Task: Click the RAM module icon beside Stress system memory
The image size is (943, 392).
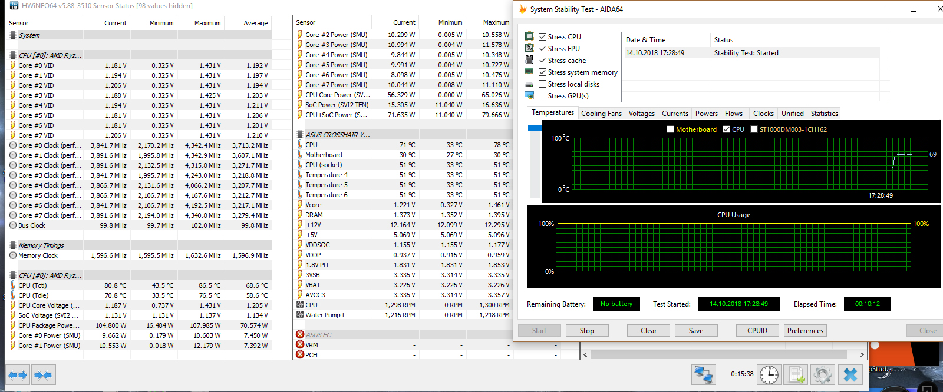Action: pyautogui.click(x=529, y=72)
